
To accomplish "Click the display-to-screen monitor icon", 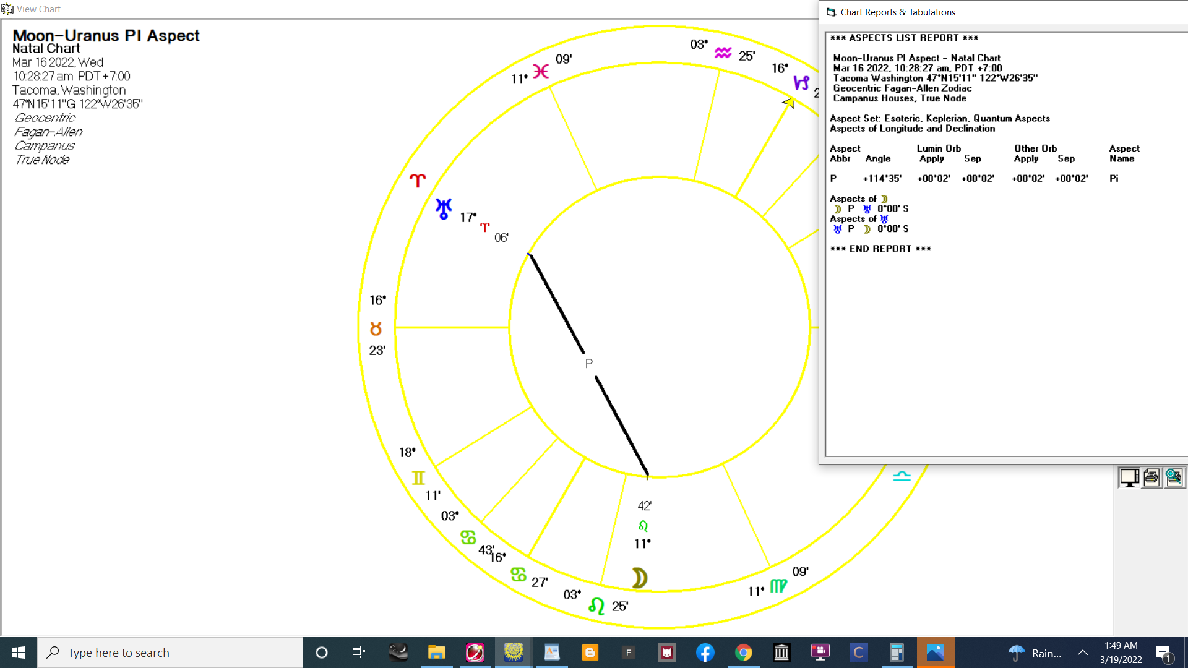I will point(1129,477).
